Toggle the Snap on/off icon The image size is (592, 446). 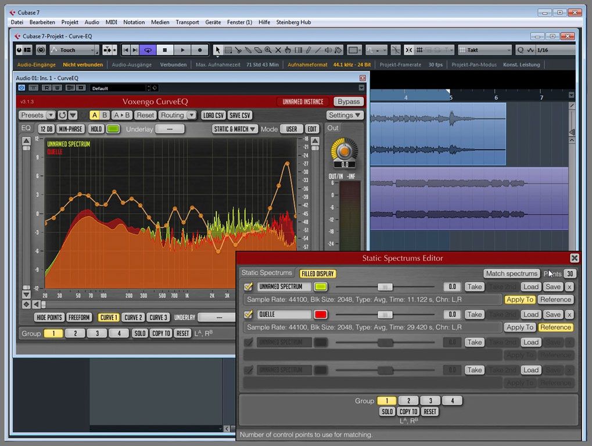point(409,50)
